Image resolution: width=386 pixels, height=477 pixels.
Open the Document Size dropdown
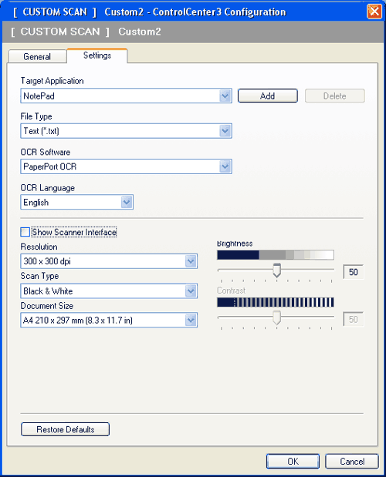(x=191, y=320)
